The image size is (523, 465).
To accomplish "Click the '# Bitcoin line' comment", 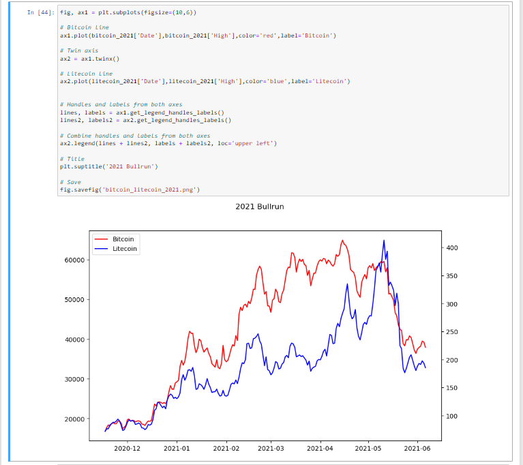I will [x=84, y=27].
